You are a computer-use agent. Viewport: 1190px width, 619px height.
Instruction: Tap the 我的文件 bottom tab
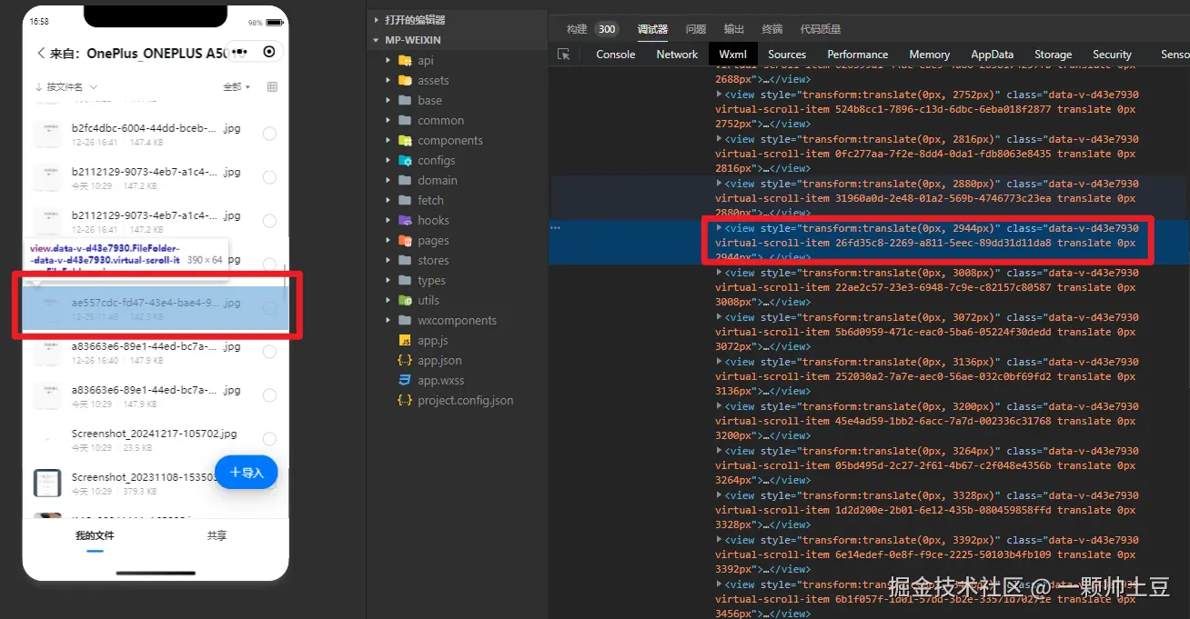point(95,535)
